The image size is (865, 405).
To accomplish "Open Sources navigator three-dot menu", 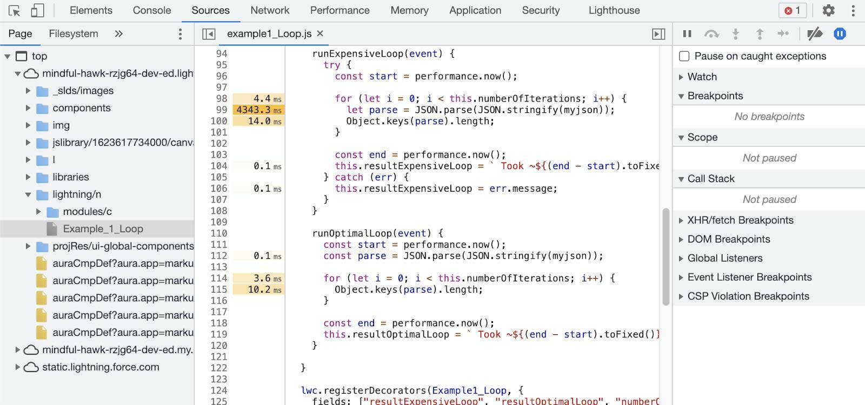I will click(x=180, y=34).
